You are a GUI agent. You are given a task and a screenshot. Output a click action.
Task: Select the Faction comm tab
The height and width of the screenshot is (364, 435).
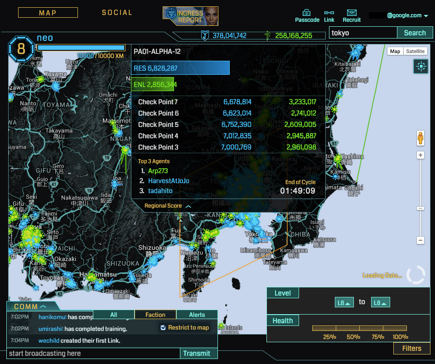pyautogui.click(x=155, y=315)
